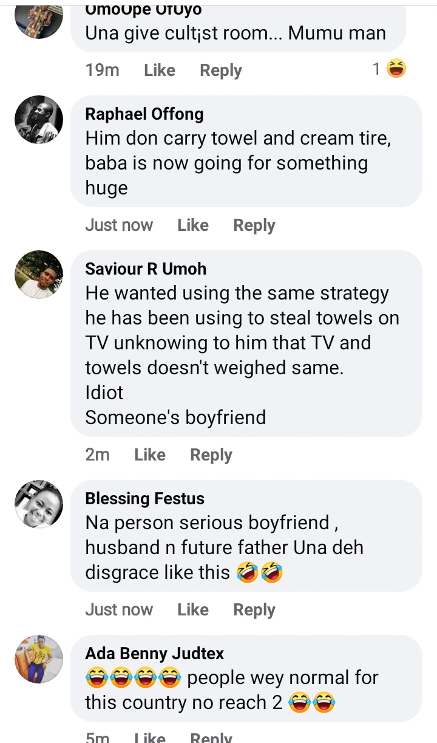
Task: Tap Ada Benny Judtex's avatar
Action: pyautogui.click(x=39, y=659)
